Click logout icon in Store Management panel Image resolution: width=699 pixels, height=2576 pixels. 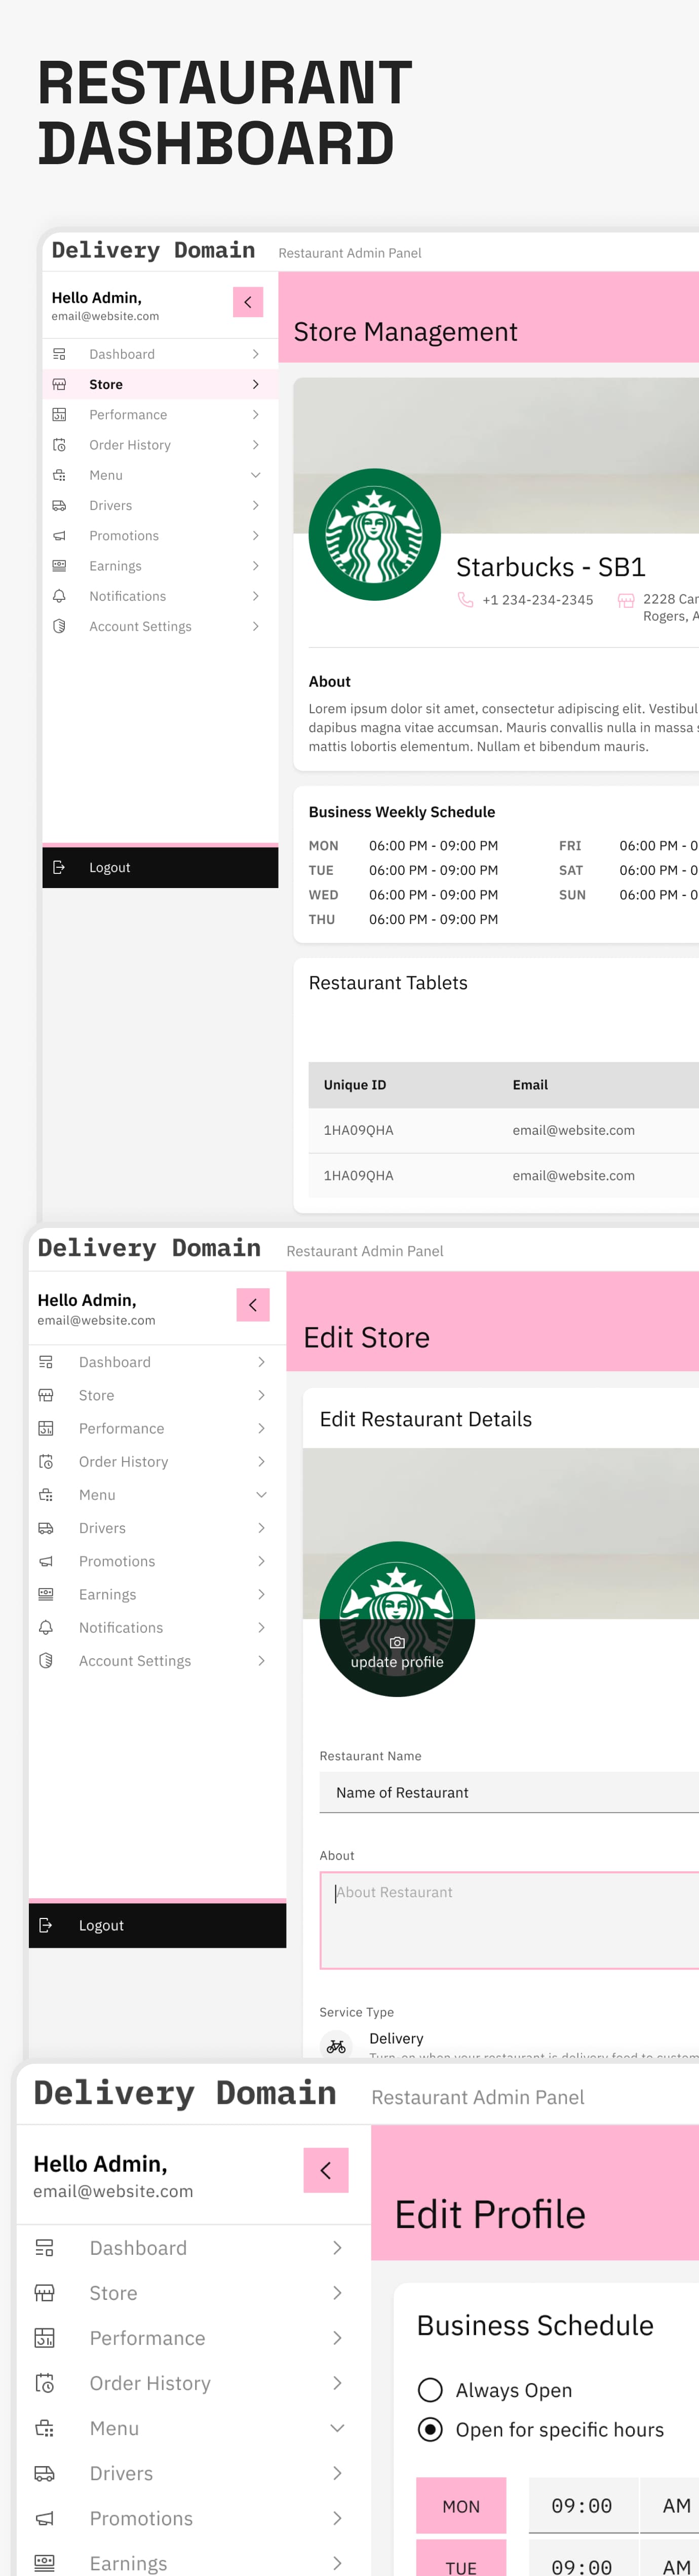(59, 867)
